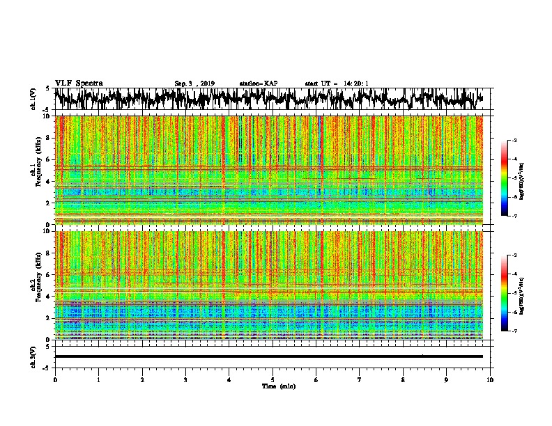Click the ch.1 "Frequency (kHz)" axis label
This screenshot has width=552, height=426.
click(38, 161)
